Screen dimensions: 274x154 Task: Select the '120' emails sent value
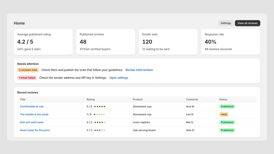[x=147, y=42]
